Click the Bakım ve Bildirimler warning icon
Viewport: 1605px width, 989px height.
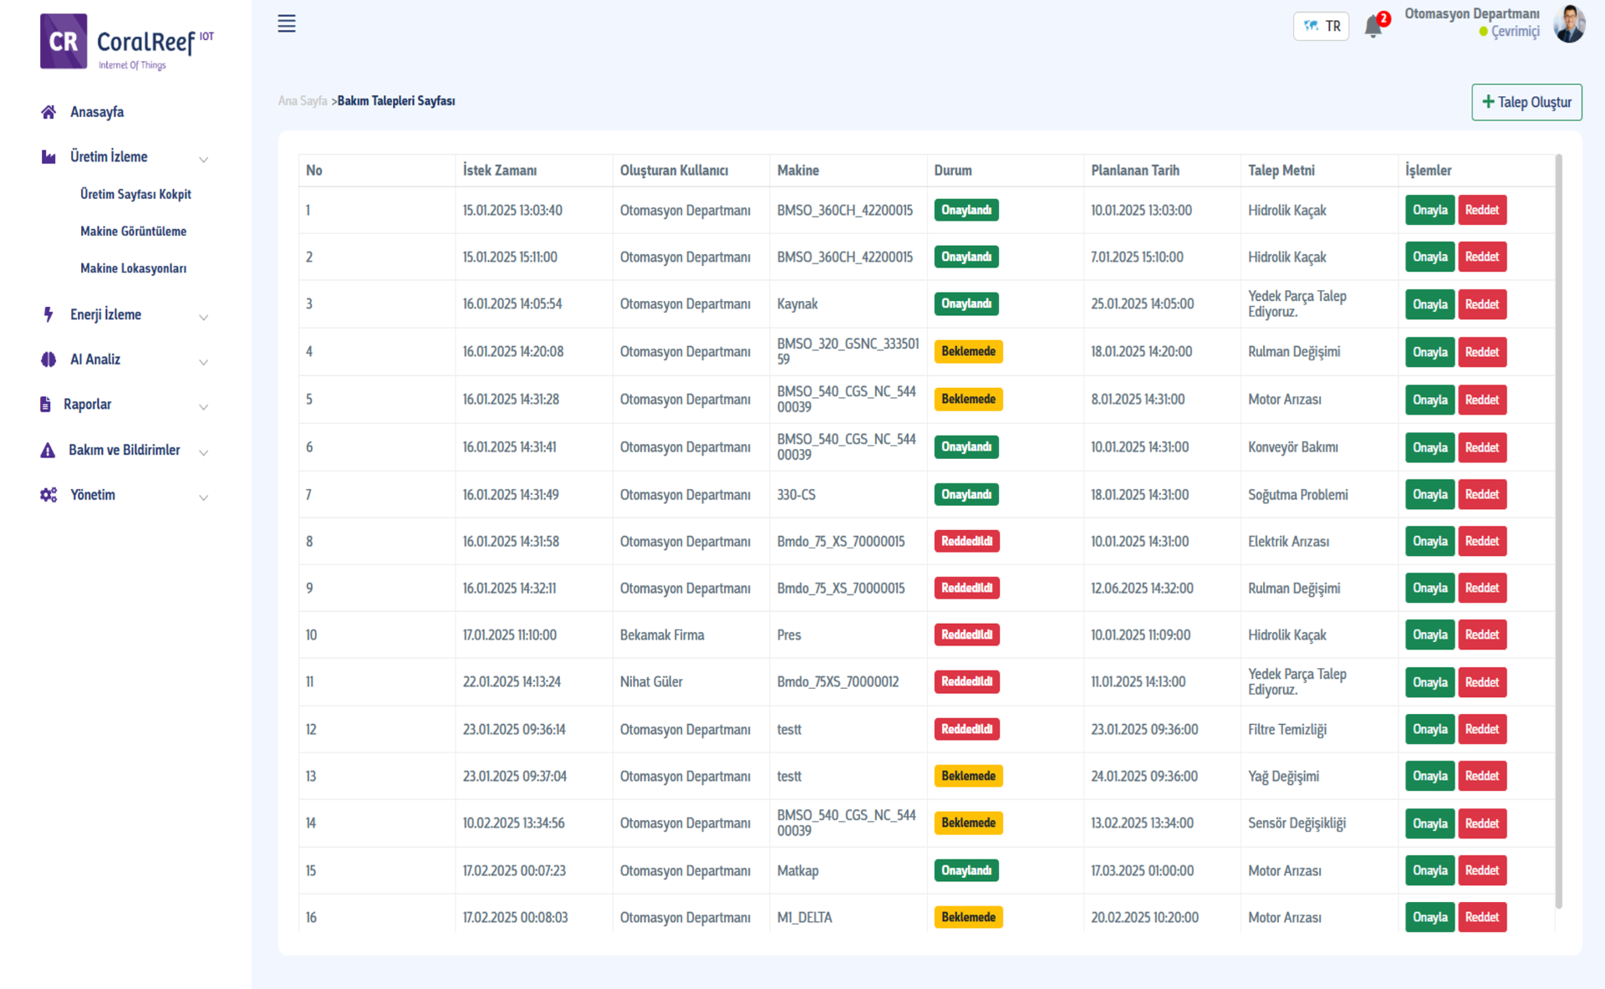pyautogui.click(x=48, y=451)
